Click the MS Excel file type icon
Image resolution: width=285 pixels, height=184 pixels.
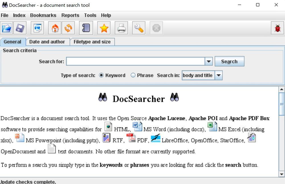tap(212, 126)
